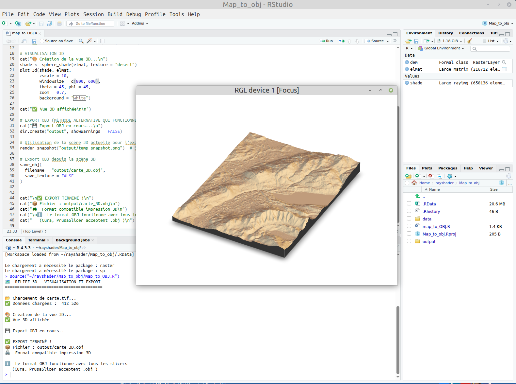Screen dimensions: 516x384
Task: Open the Session menu
Action: (93, 14)
